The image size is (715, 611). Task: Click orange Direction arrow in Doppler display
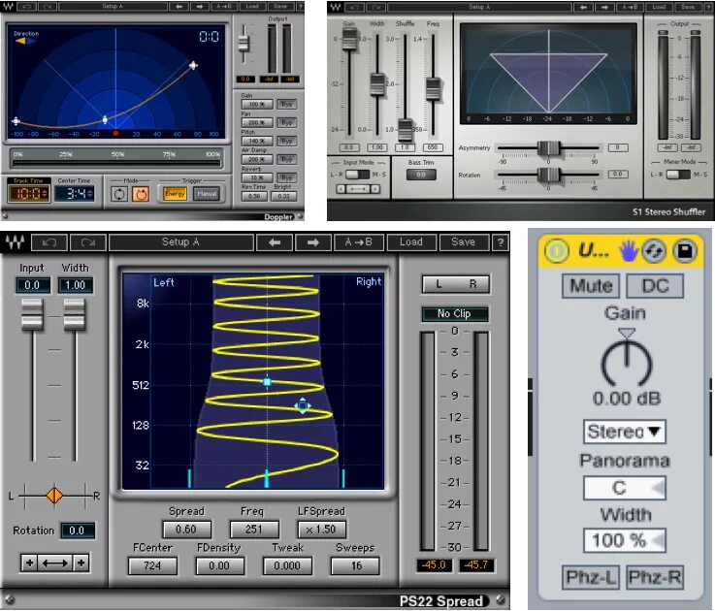tap(20, 41)
